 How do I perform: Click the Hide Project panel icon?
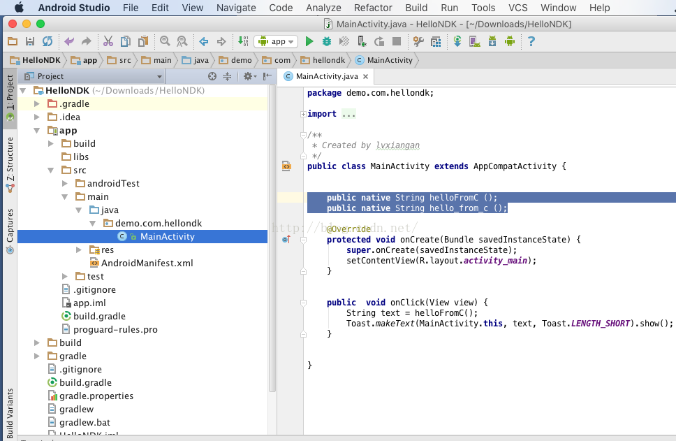click(267, 76)
